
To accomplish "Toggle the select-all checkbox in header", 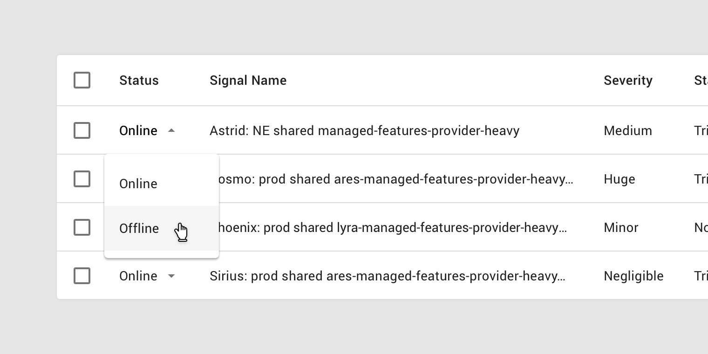I will click(82, 80).
